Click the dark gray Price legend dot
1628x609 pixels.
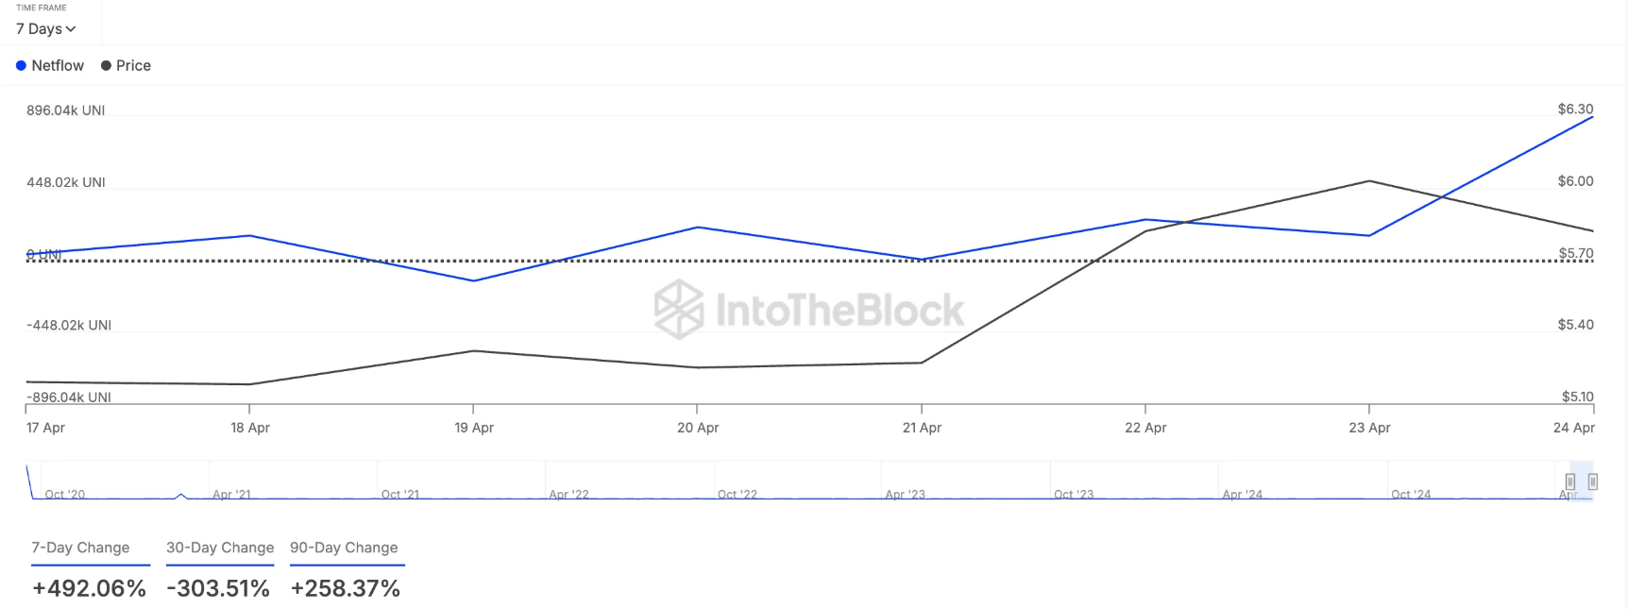(x=106, y=66)
